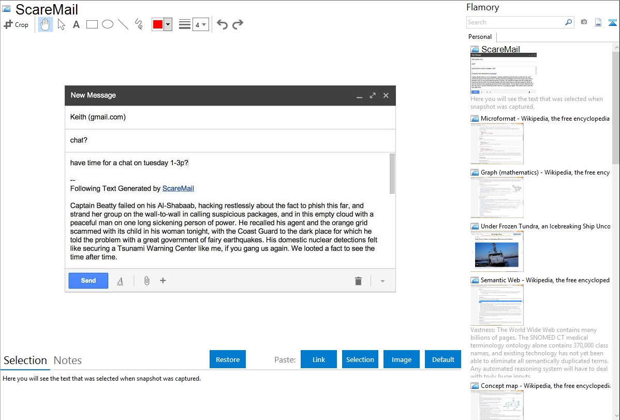Click the red color swatch
This screenshot has height=420, width=620.
158,24
